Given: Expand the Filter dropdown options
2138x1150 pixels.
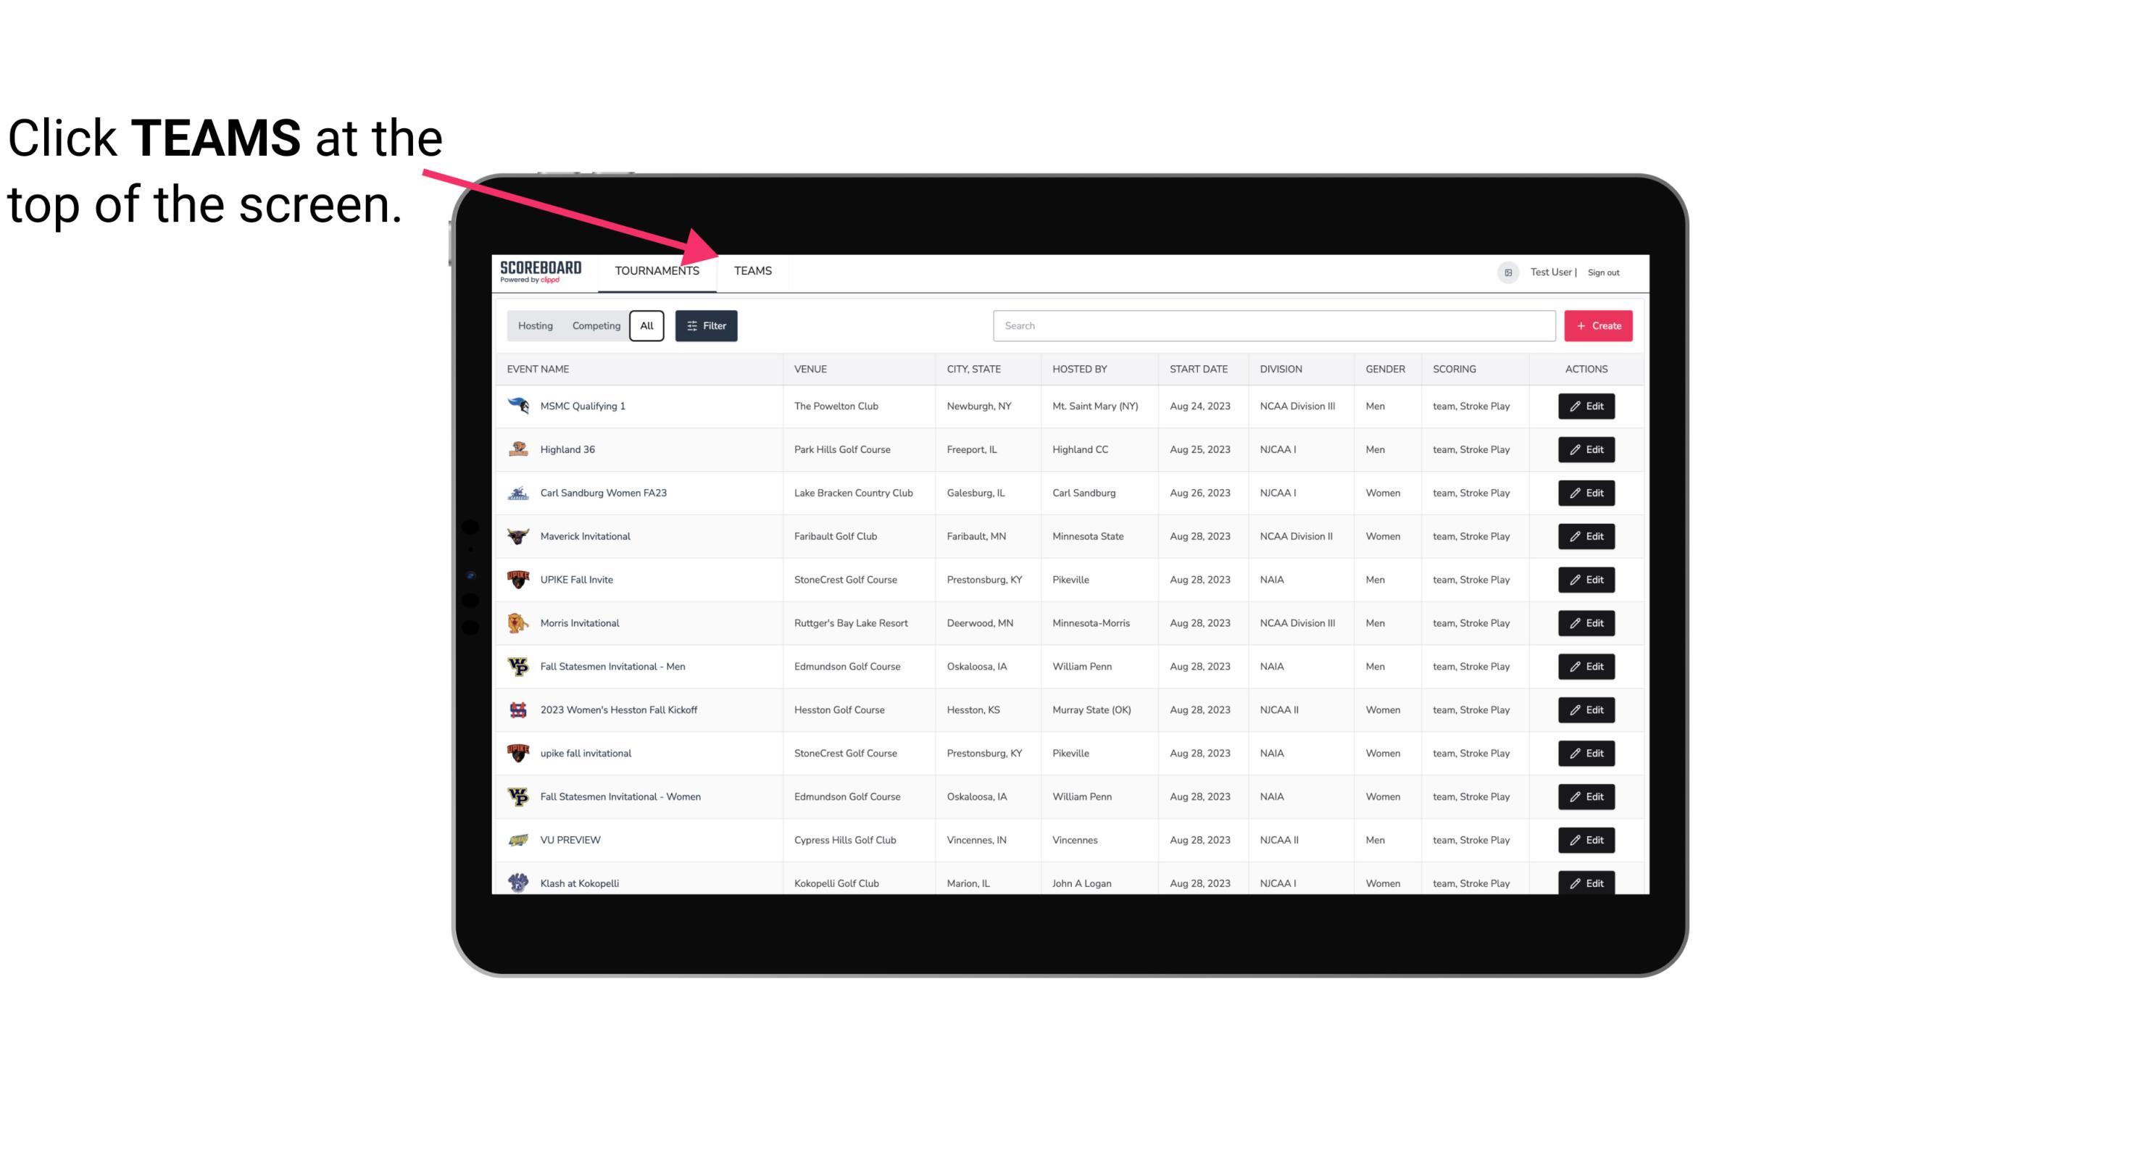Looking at the screenshot, I should click(707, 325).
